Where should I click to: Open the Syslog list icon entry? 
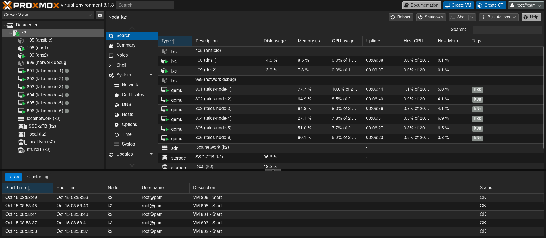coord(117,144)
